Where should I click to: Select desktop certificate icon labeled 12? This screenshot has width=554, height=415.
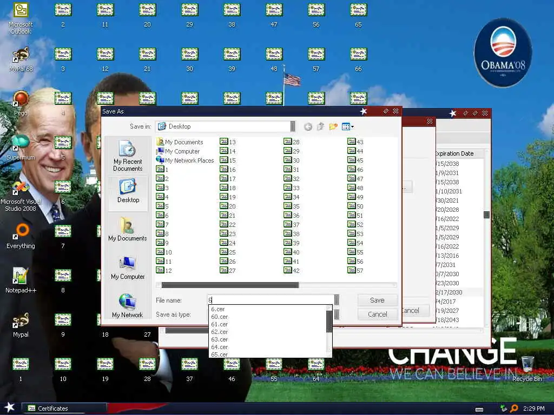tap(105, 59)
